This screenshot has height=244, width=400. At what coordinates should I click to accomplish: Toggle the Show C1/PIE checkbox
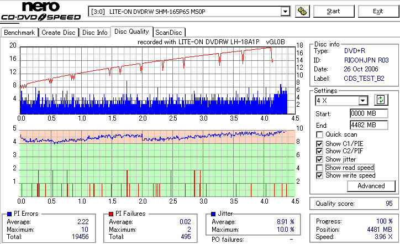(319, 144)
